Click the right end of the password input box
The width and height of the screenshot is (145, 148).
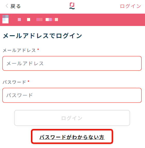(x=134, y=95)
